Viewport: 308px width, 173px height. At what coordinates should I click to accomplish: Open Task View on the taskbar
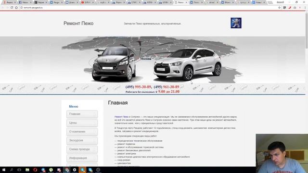click(x=19, y=170)
